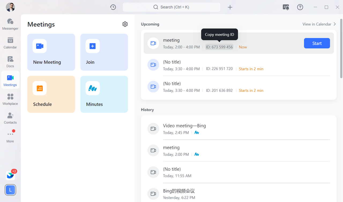Click the help question mark icon

point(300,7)
